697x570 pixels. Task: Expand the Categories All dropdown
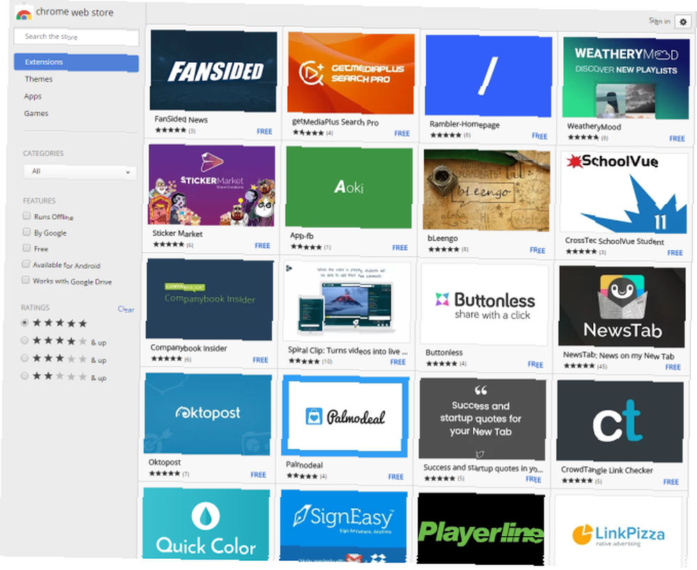point(79,171)
